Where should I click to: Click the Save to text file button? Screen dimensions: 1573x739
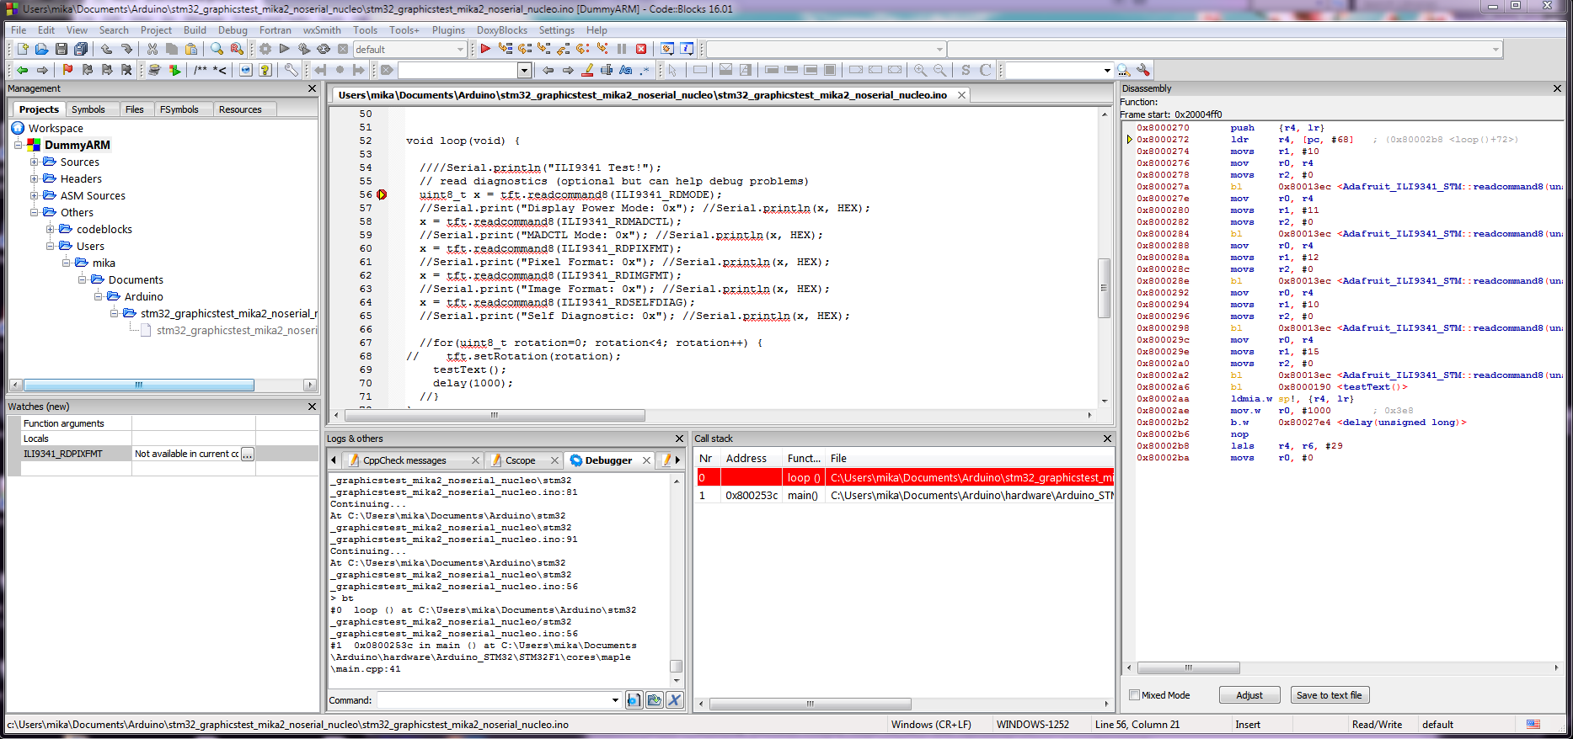[1329, 695]
